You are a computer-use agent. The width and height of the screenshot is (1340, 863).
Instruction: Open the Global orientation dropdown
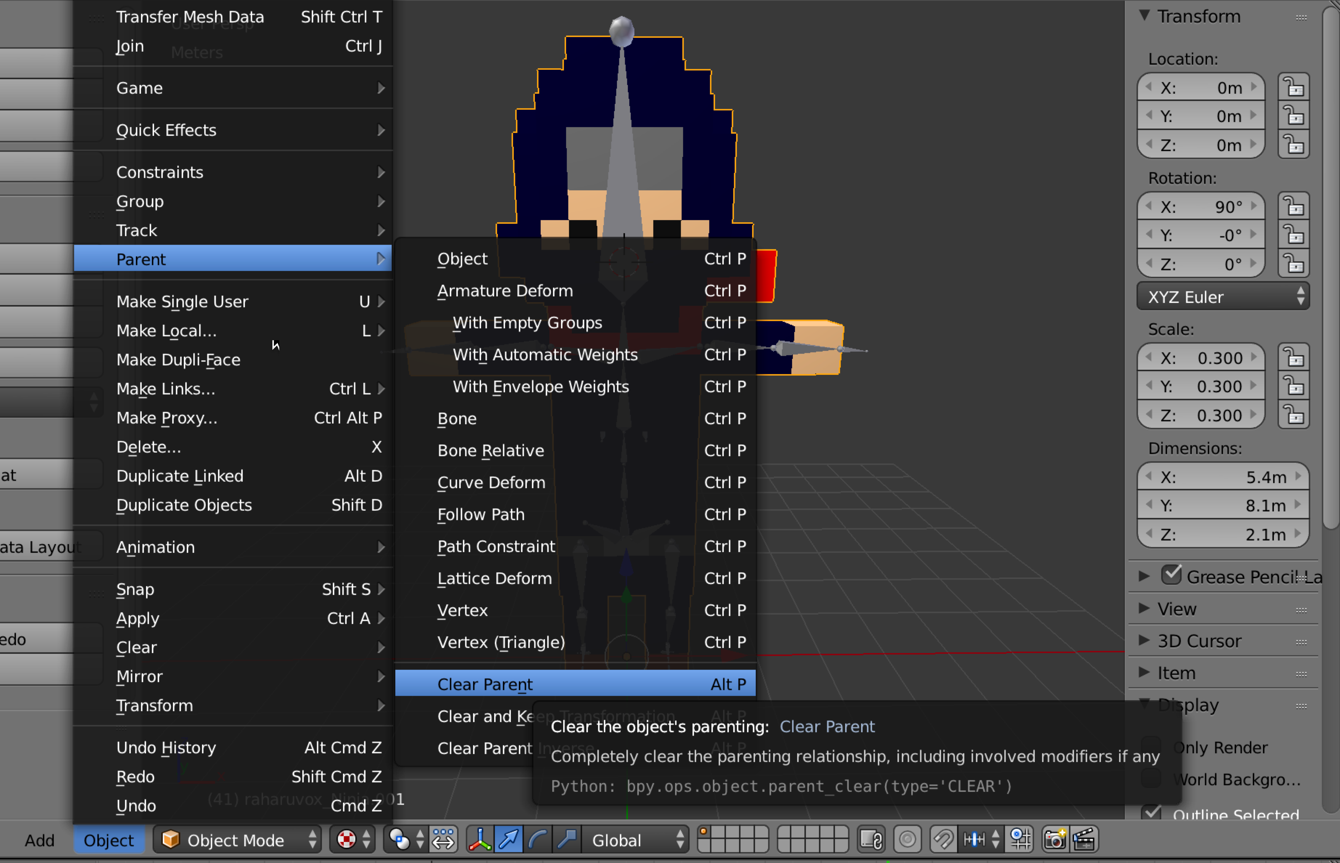coord(636,839)
